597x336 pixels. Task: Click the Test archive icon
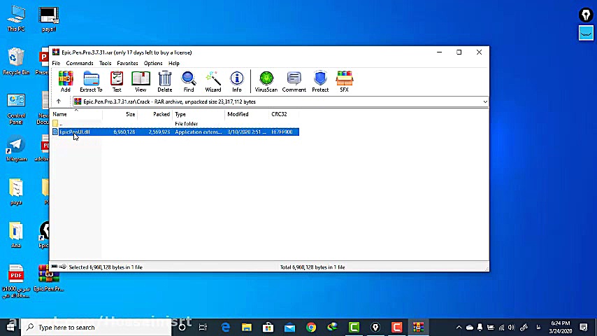click(x=117, y=81)
